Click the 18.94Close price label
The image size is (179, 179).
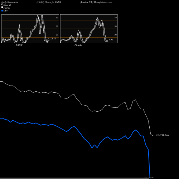coord(163,135)
